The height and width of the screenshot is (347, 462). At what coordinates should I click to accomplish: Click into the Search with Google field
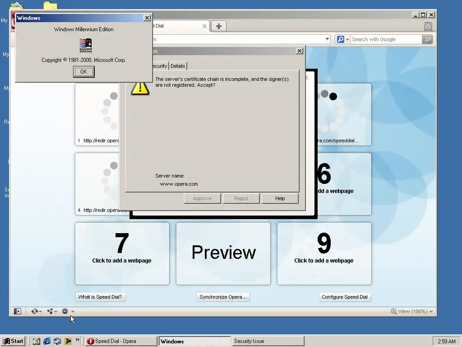pos(386,40)
